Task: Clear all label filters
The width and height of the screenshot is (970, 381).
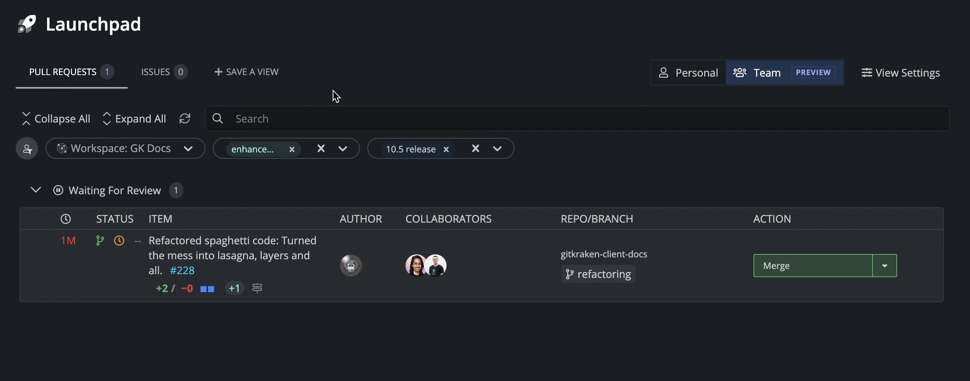Action: pos(321,149)
